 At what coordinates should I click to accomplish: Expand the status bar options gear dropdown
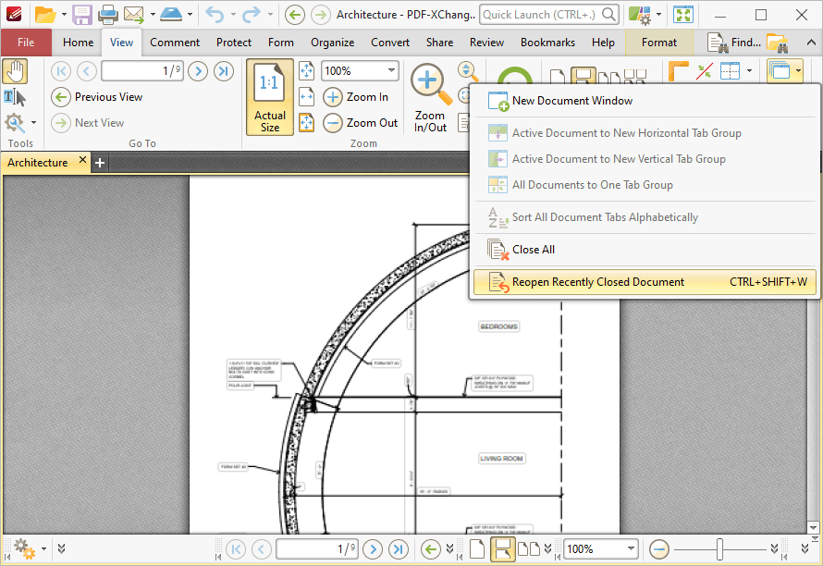point(43,549)
